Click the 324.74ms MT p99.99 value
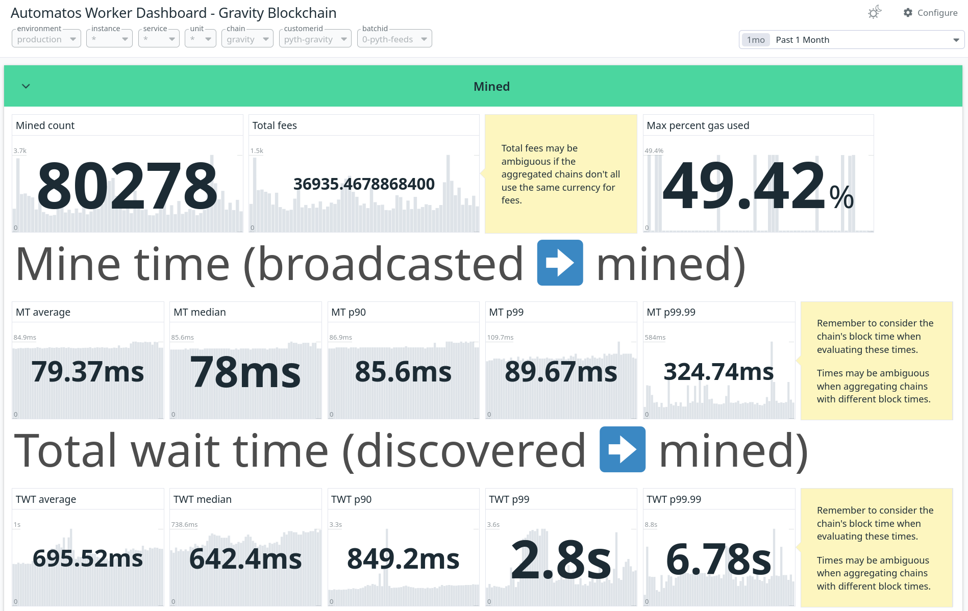This screenshot has height=611, width=968. [718, 371]
